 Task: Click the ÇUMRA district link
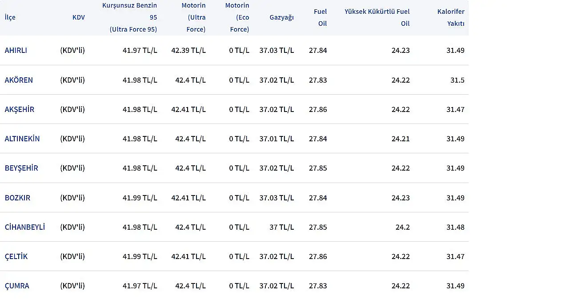tap(17, 286)
